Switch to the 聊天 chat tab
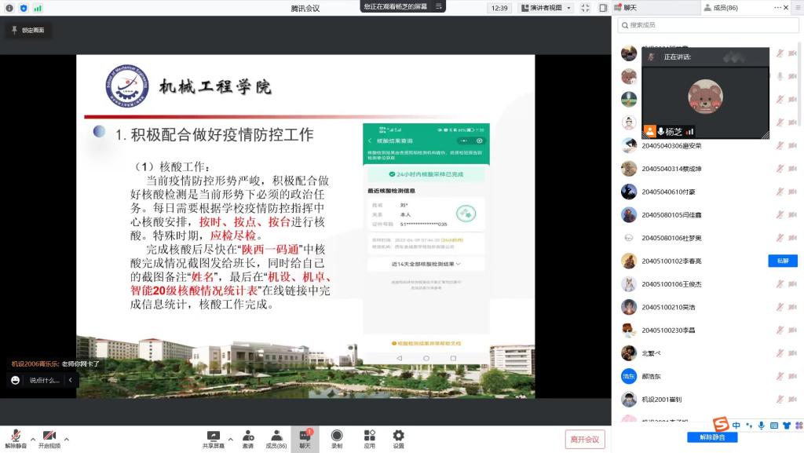The image size is (804, 453). coord(630,8)
